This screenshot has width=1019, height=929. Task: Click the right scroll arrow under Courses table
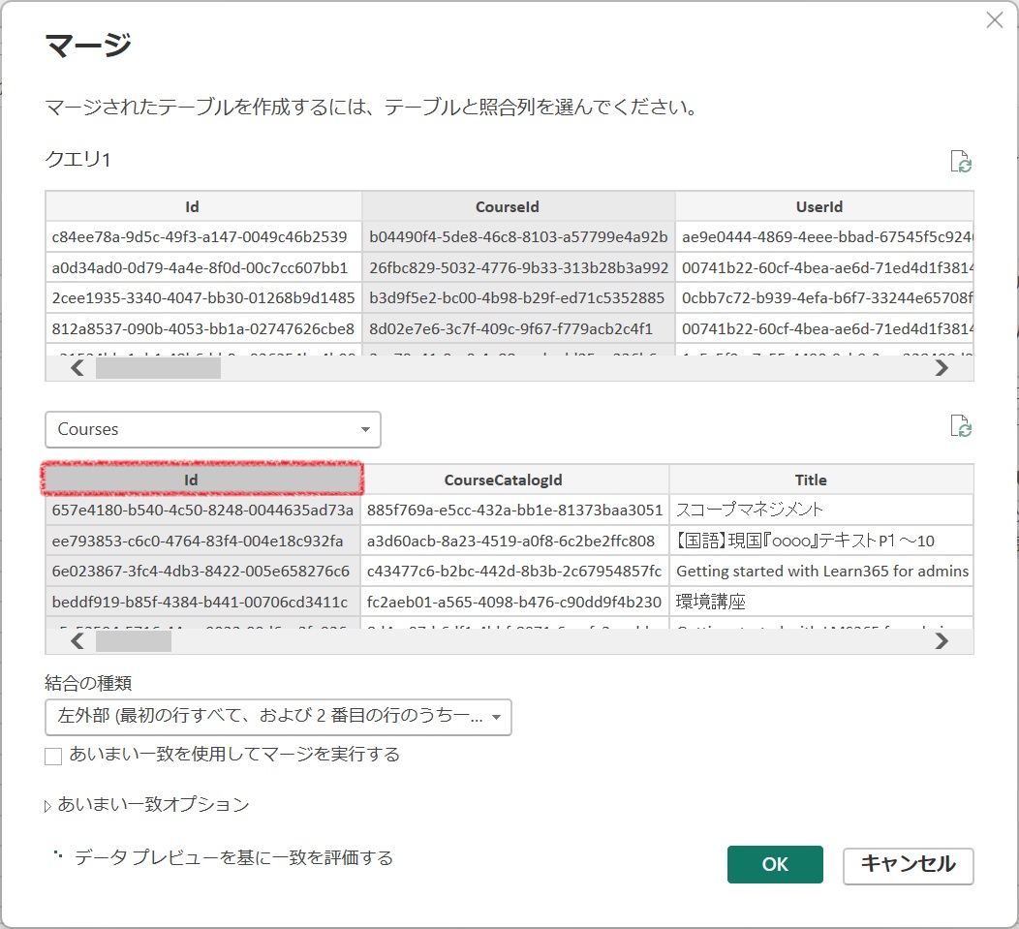coord(942,639)
